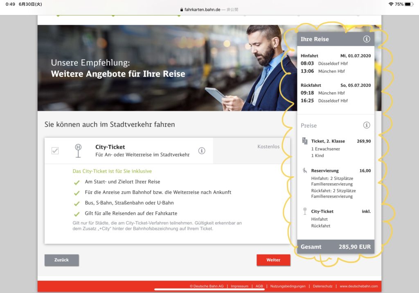Click 'Gilt für alle Reisenden auf der Fahrkarte'
The width and height of the screenshot is (419, 293).
[x=131, y=213]
